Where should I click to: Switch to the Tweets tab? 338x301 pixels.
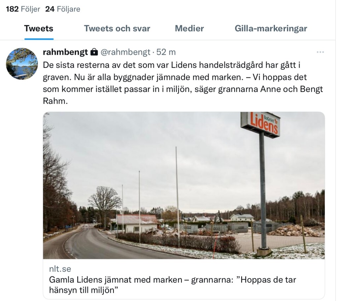coord(39,28)
